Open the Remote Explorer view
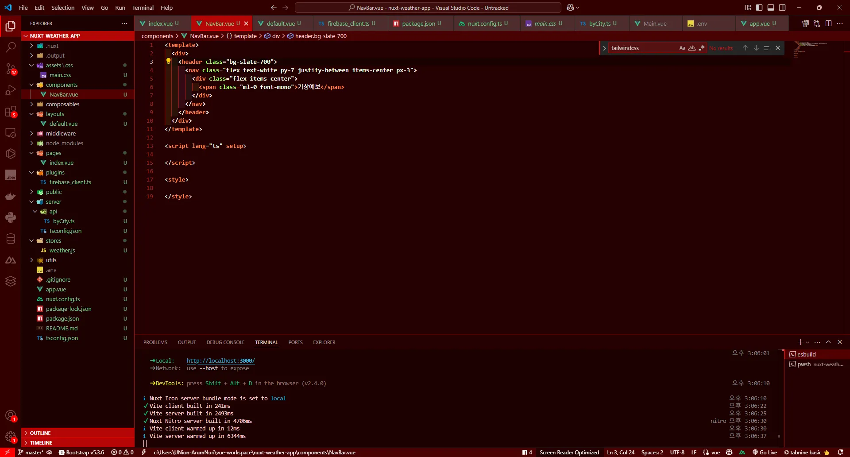Viewport: 850px width, 457px height. coord(11,132)
